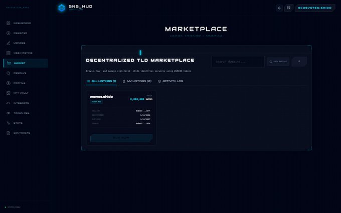
Task: Click the owner address on the listing card
Action: 143,123
